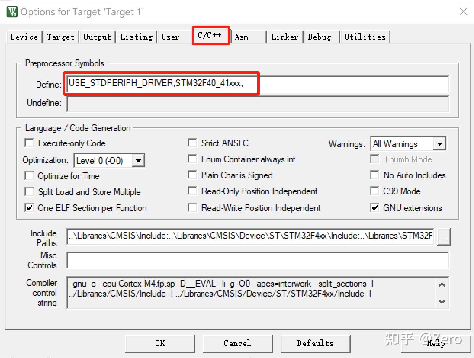Viewport: 474px width, 358px height.
Task: Switch to the Debug tab
Action: (320, 37)
